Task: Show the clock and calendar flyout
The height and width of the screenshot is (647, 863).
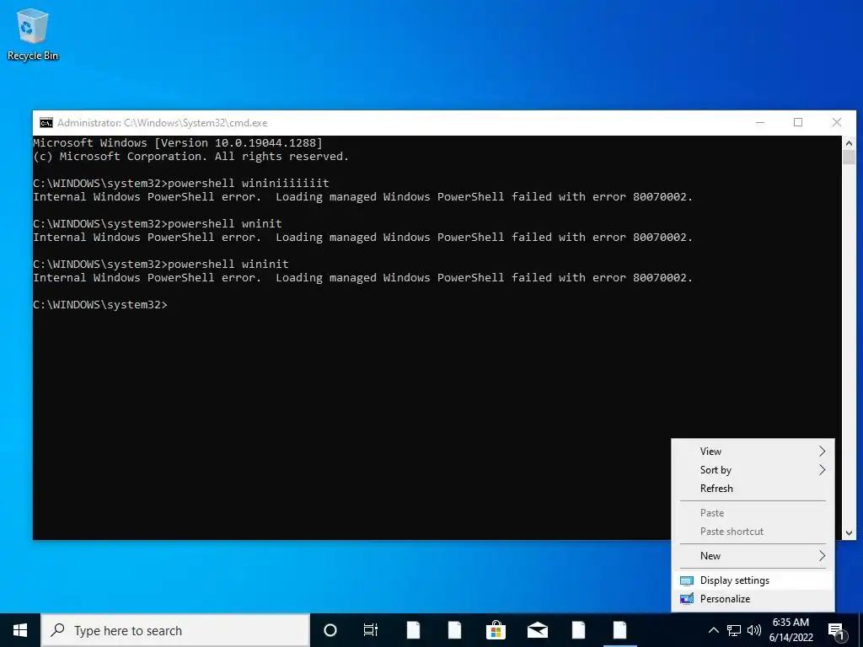Action: pos(791,630)
